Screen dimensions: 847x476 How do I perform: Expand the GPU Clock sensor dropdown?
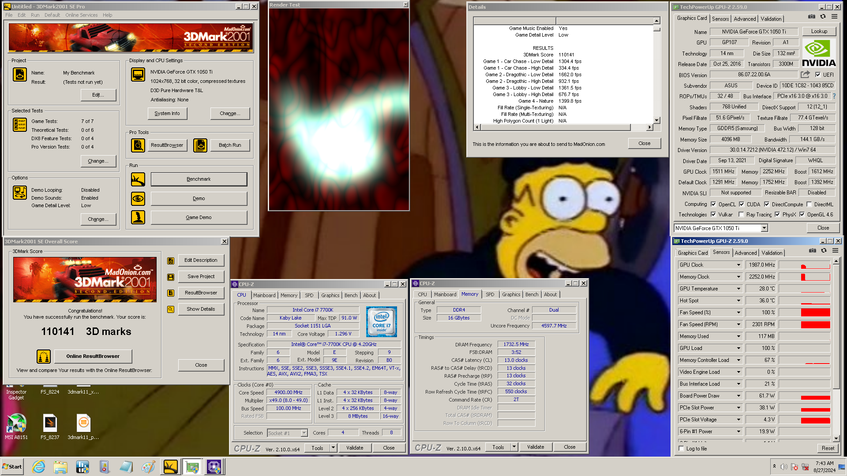pos(738,265)
